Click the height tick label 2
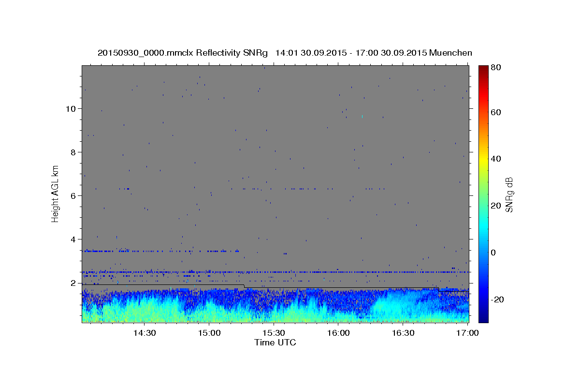Viewport: 580px width, 387px height. [x=73, y=283]
